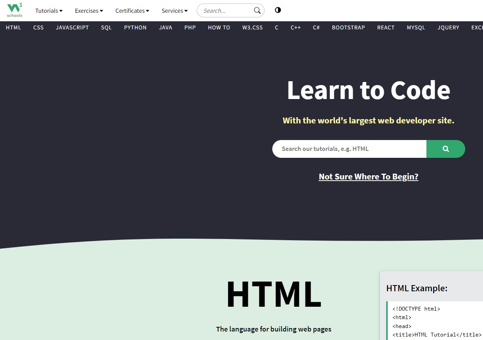Expand the Services dropdown
Viewport: 483px width, 340px height.
(175, 11)
